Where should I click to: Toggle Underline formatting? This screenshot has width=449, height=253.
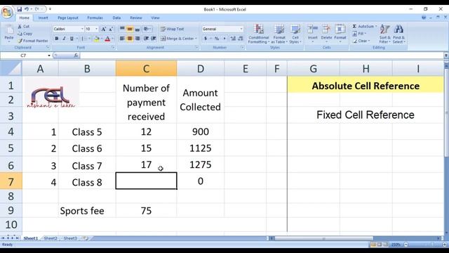click(x=72, y=39)
